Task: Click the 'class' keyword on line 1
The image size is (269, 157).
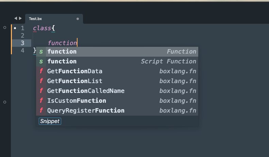Action: pyautogui.click(x=42, y=28)
